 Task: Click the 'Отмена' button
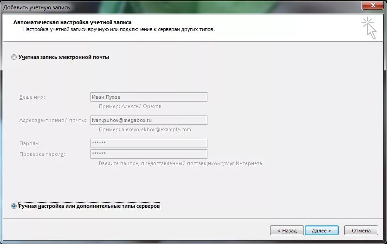[x=361, y=231]
